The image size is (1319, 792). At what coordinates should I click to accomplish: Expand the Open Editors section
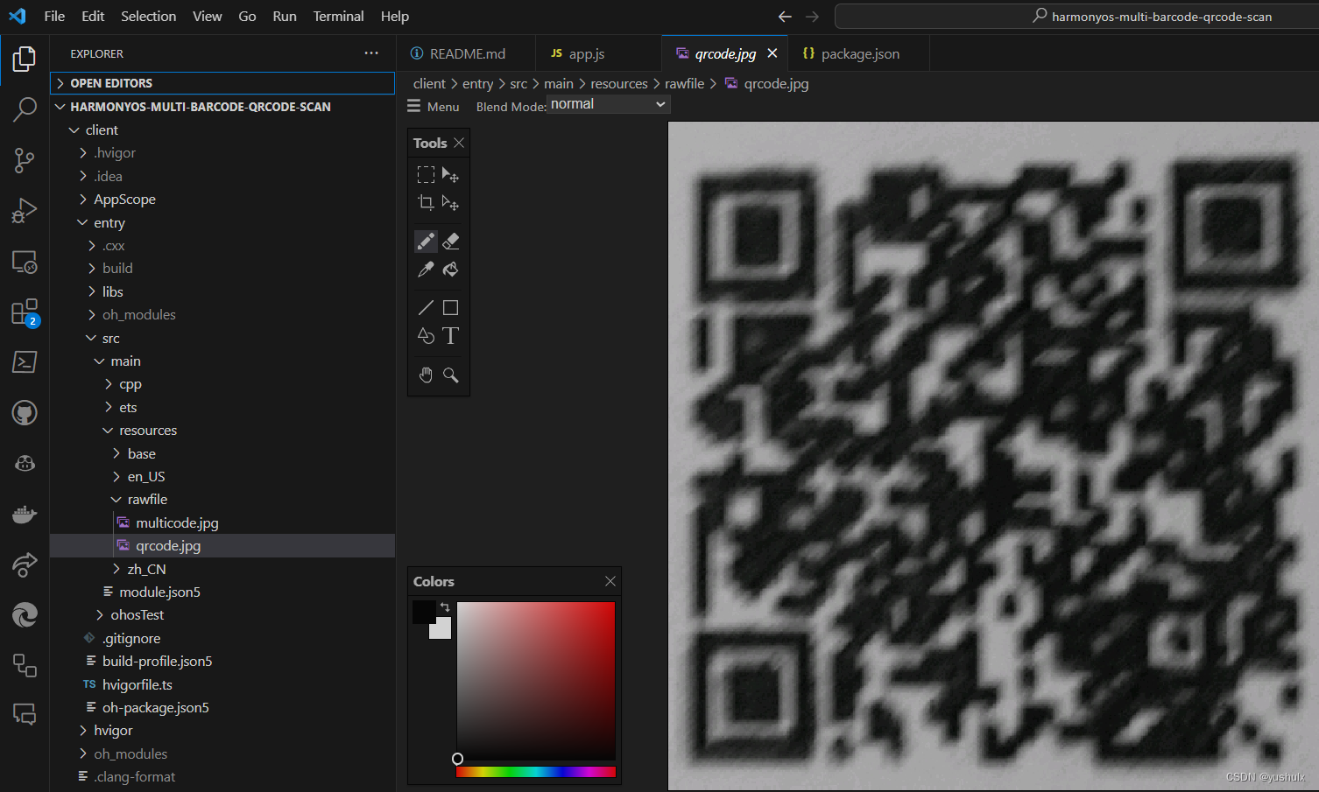pyautogui.click(x=222, y=83)
